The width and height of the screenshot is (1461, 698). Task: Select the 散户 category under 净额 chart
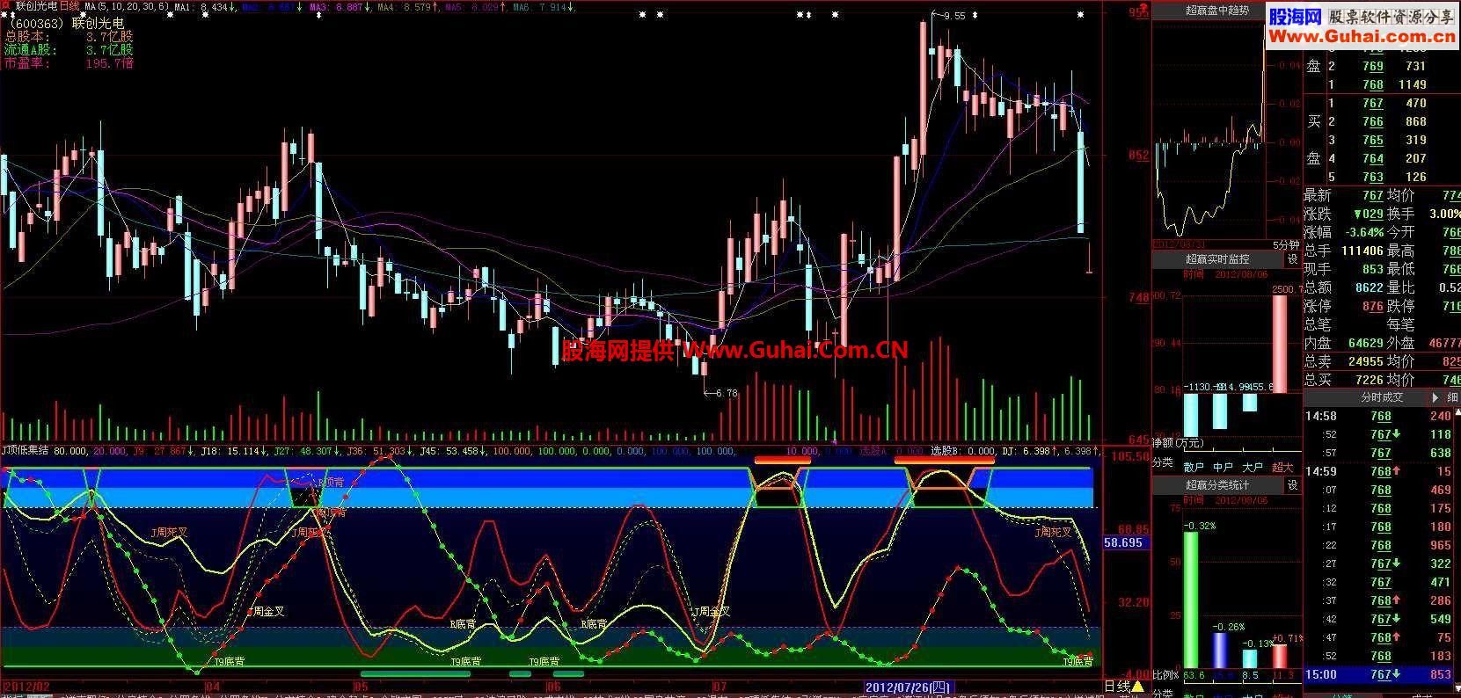tap(1194, 467)
